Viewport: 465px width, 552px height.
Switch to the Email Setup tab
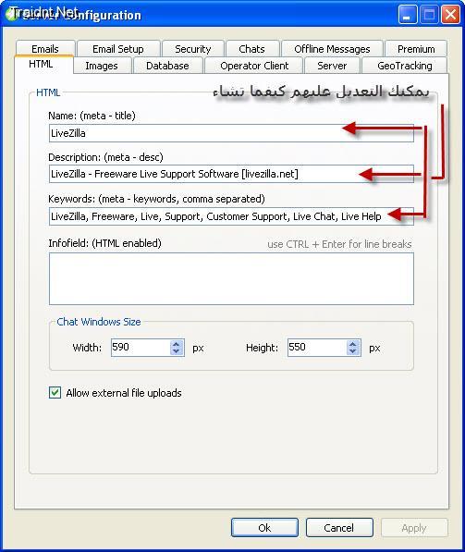click(118, 49)
